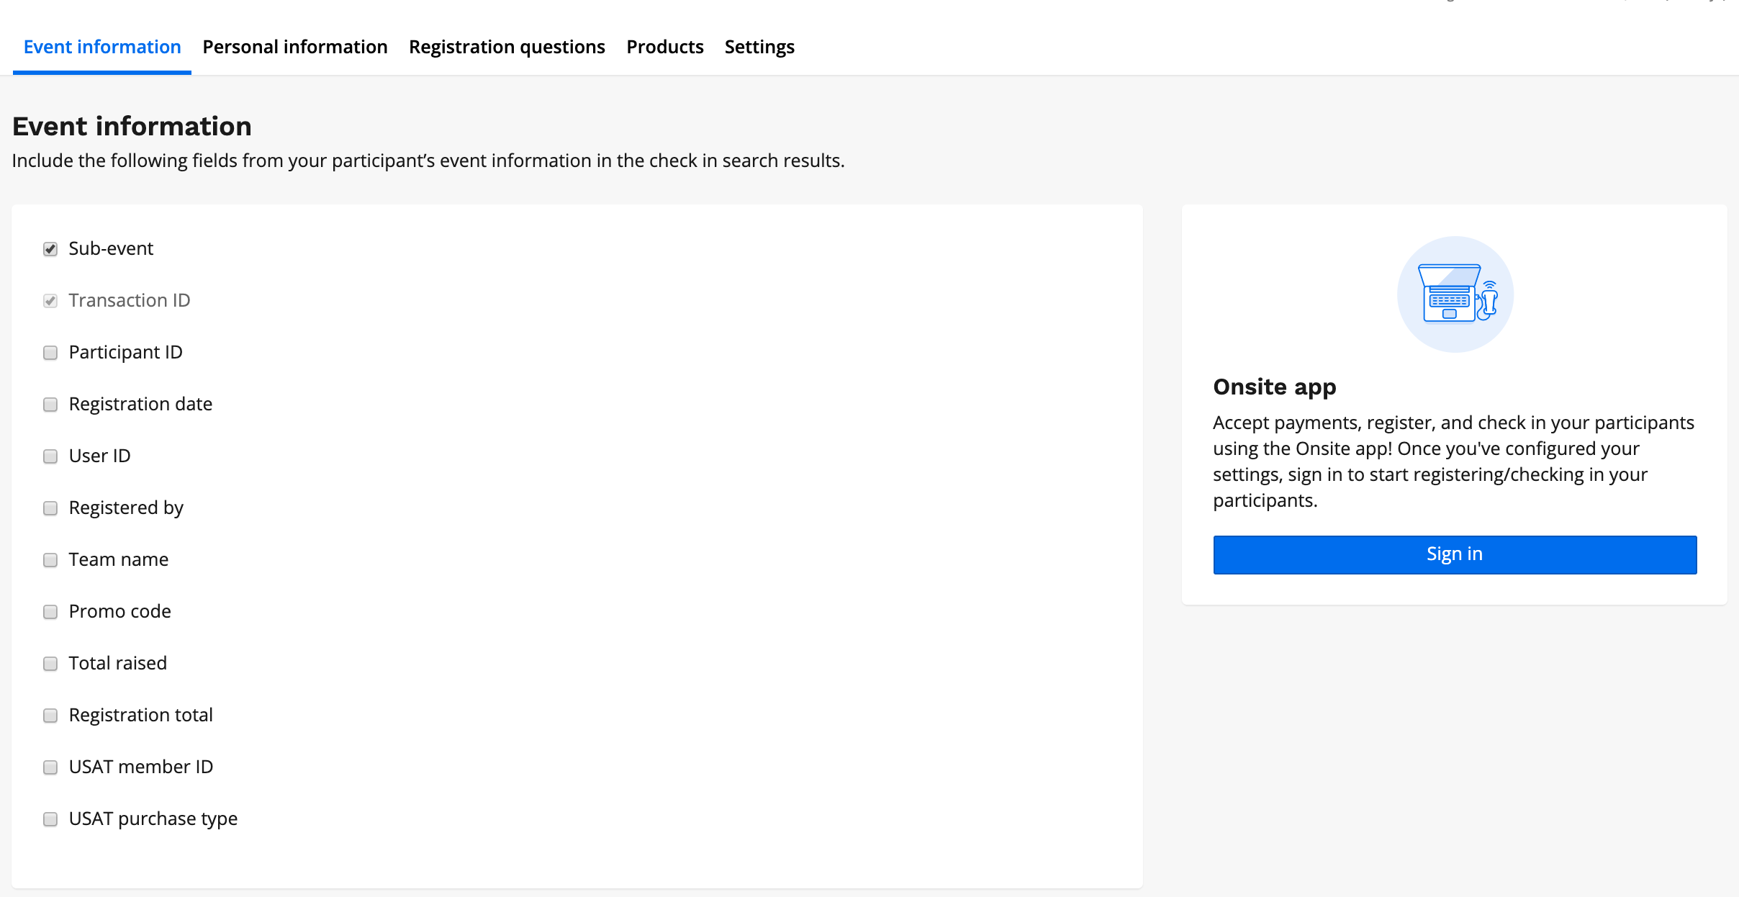
Task: Enable the Participant ID checkbox
Action: point(50,353)
